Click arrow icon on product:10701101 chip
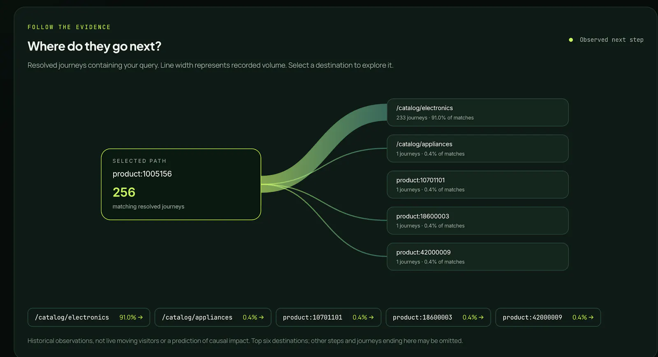 (371, 318)
